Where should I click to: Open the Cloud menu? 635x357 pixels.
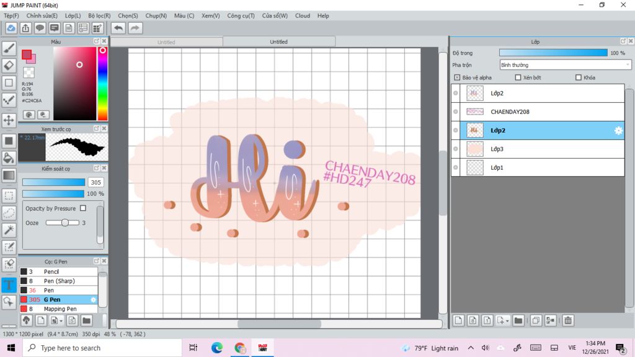(x=303, y=15)
